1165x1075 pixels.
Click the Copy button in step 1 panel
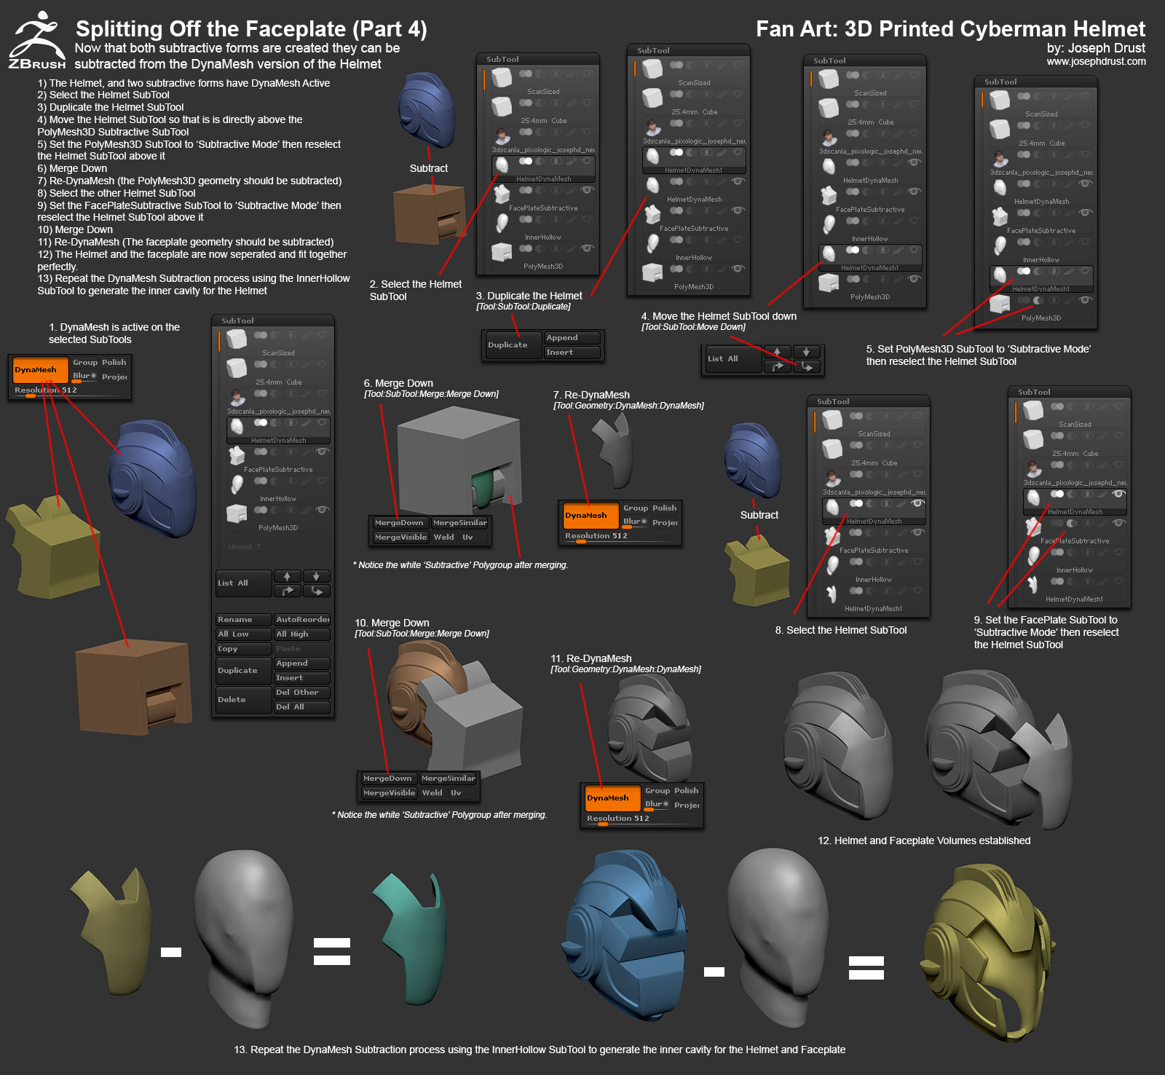(x=244, y=649)
